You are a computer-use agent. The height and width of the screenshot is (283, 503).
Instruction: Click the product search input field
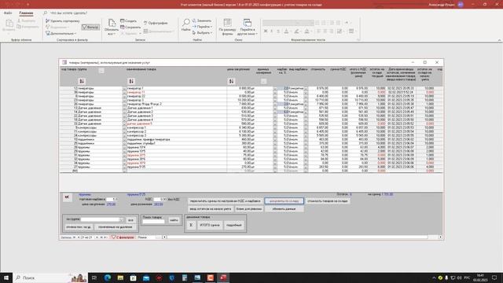153,222
